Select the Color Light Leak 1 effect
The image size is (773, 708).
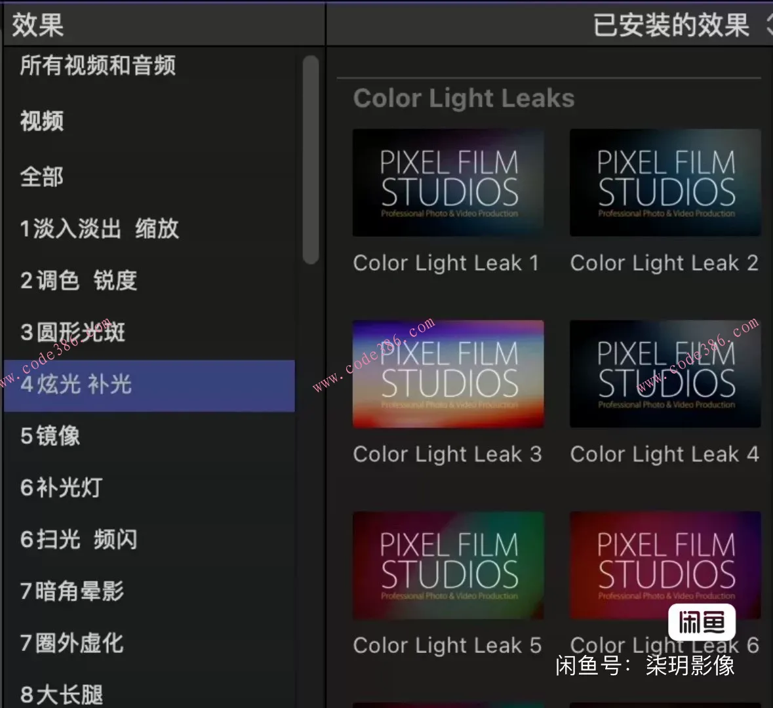[x=448, y=183]
